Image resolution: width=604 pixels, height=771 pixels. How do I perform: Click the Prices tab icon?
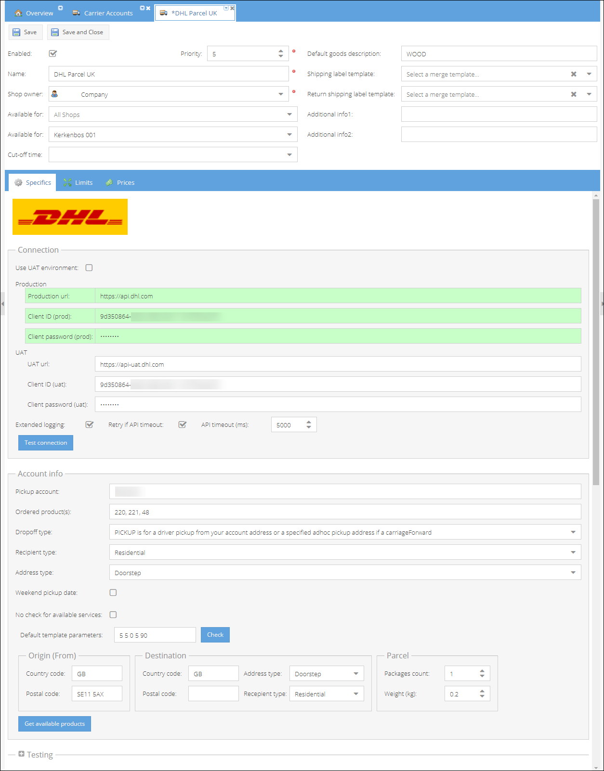pyautogui.click(x=109, y=182)
